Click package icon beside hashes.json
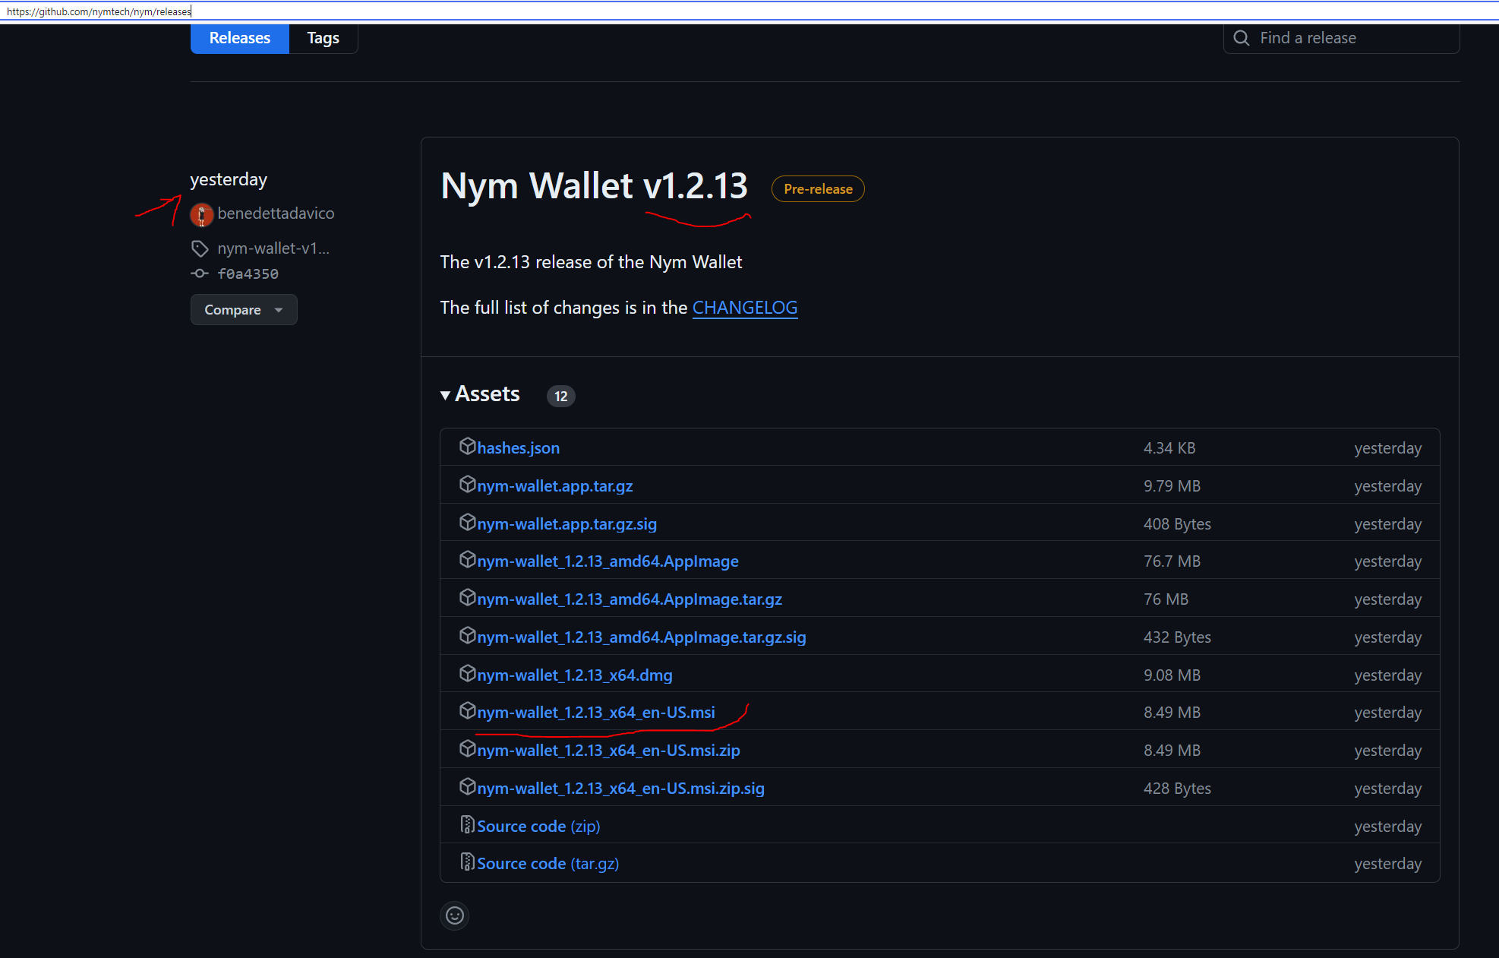 467,446
